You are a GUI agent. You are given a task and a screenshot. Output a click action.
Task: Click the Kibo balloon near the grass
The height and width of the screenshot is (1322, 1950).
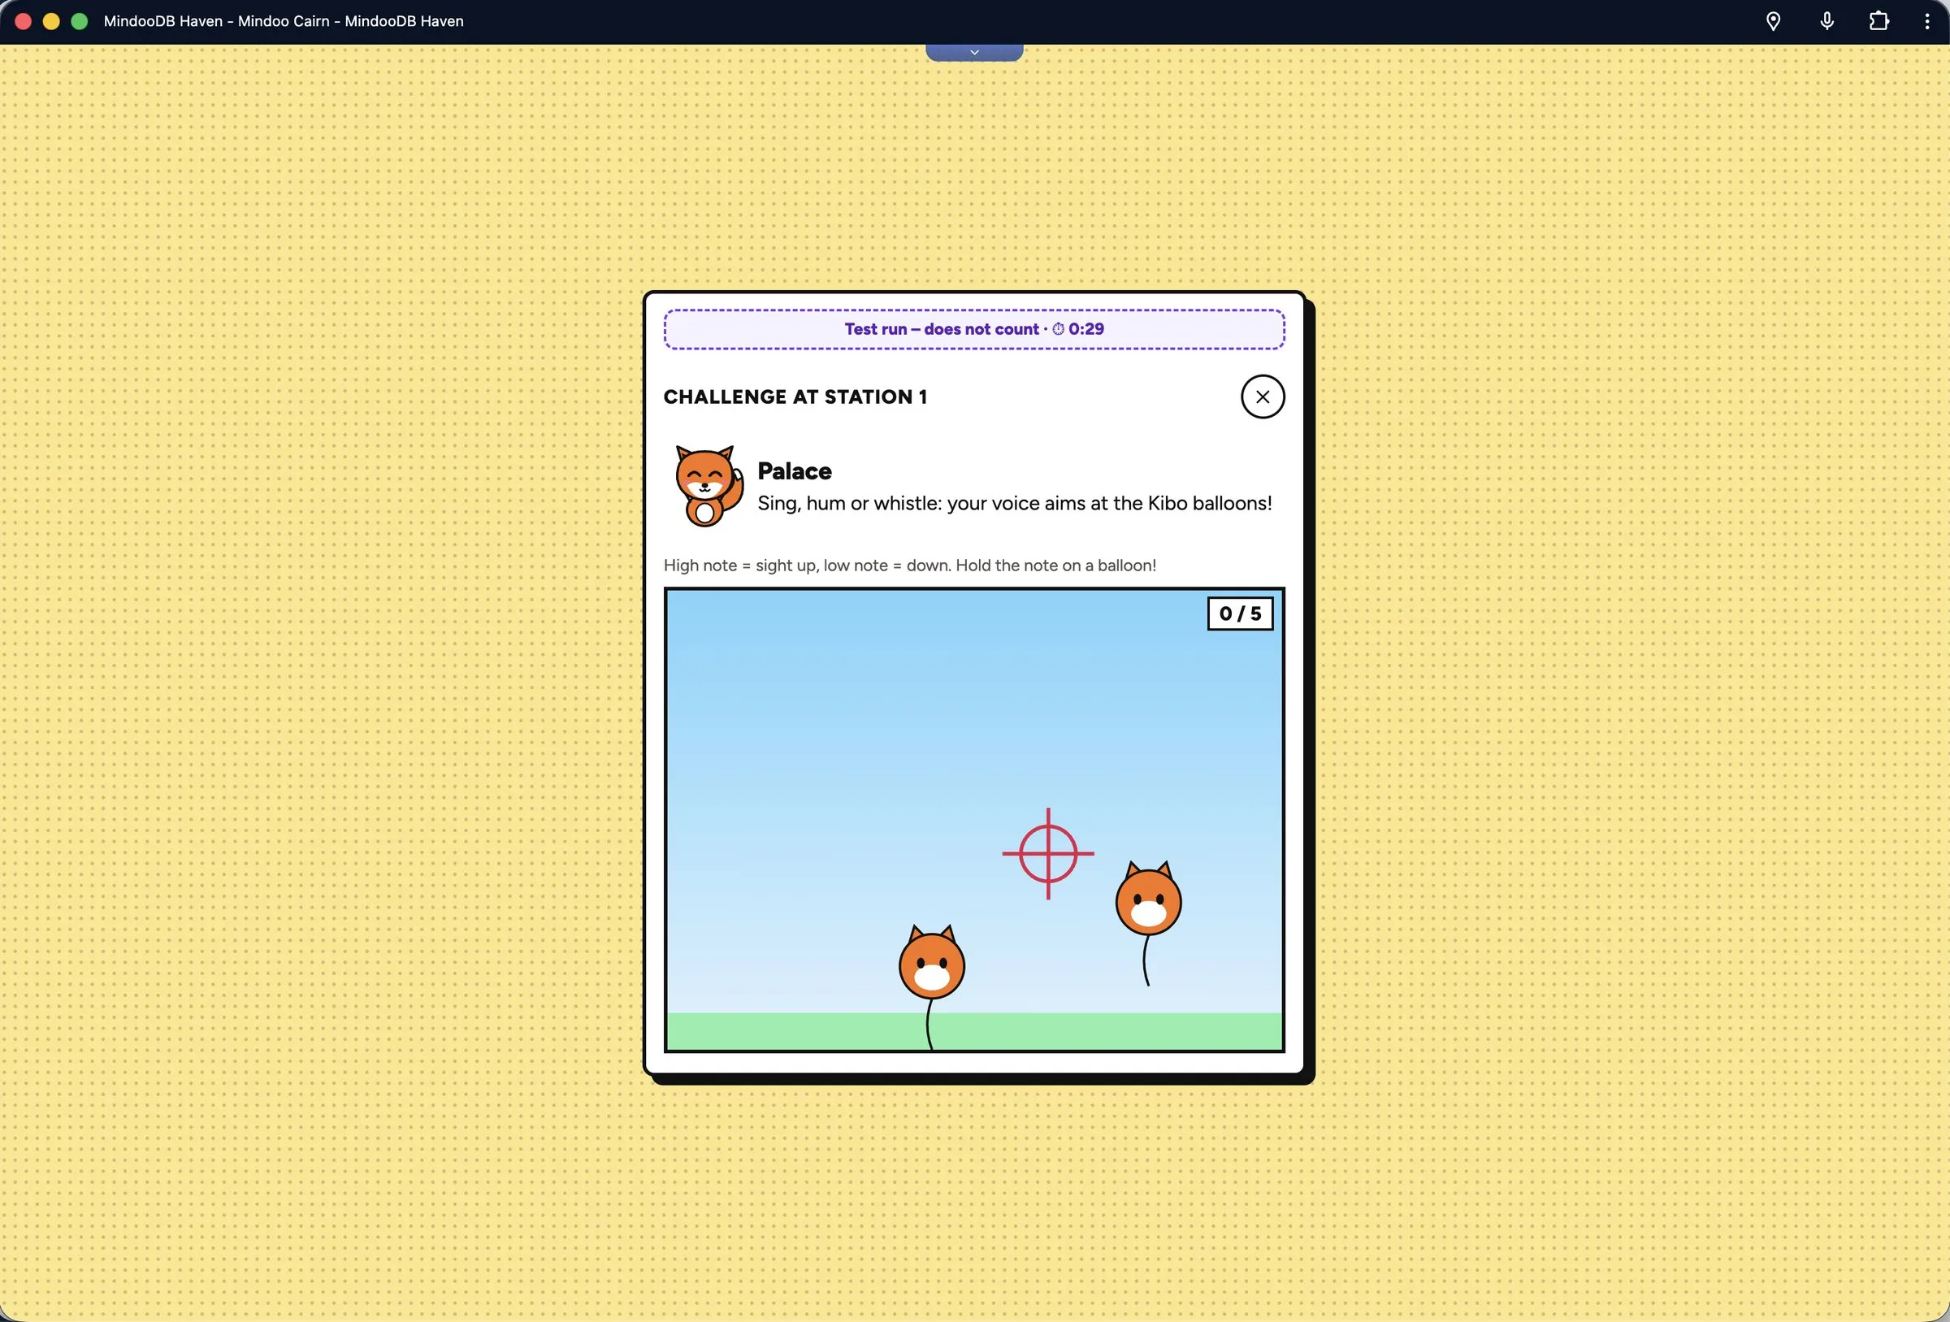click(931, 963)
